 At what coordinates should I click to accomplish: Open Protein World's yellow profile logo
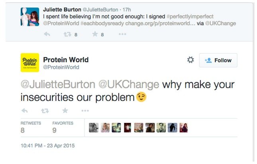pyautogui.click(x=30, y=63)
